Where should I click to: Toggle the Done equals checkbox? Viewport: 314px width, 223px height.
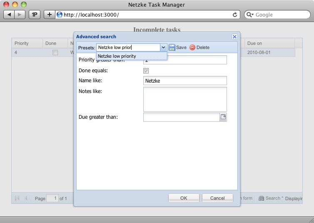[146, 71]
